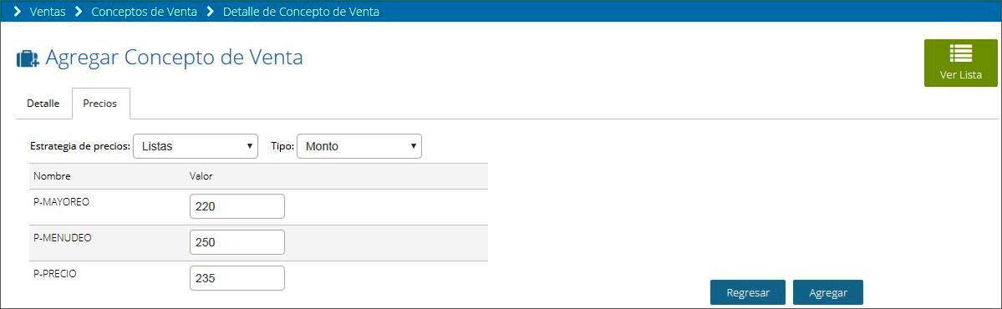Open the Conceptos de Venta breadcrumb link

tap(144, 12)
